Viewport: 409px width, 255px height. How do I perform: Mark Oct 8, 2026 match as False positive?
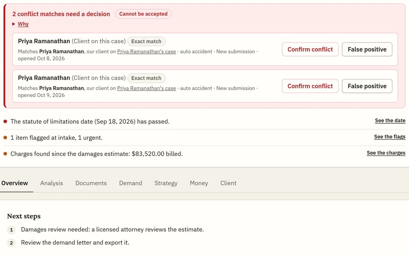367,49
